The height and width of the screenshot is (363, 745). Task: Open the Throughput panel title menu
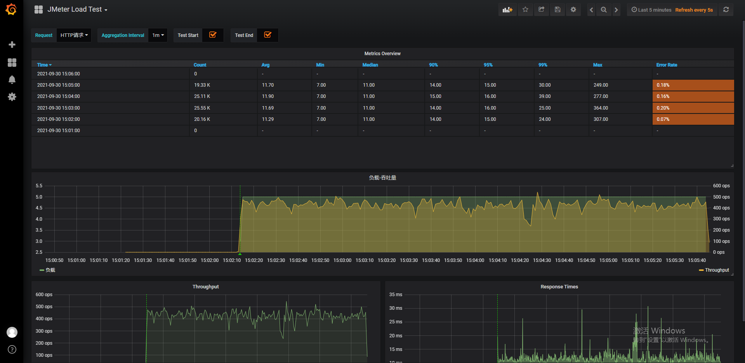206,287
